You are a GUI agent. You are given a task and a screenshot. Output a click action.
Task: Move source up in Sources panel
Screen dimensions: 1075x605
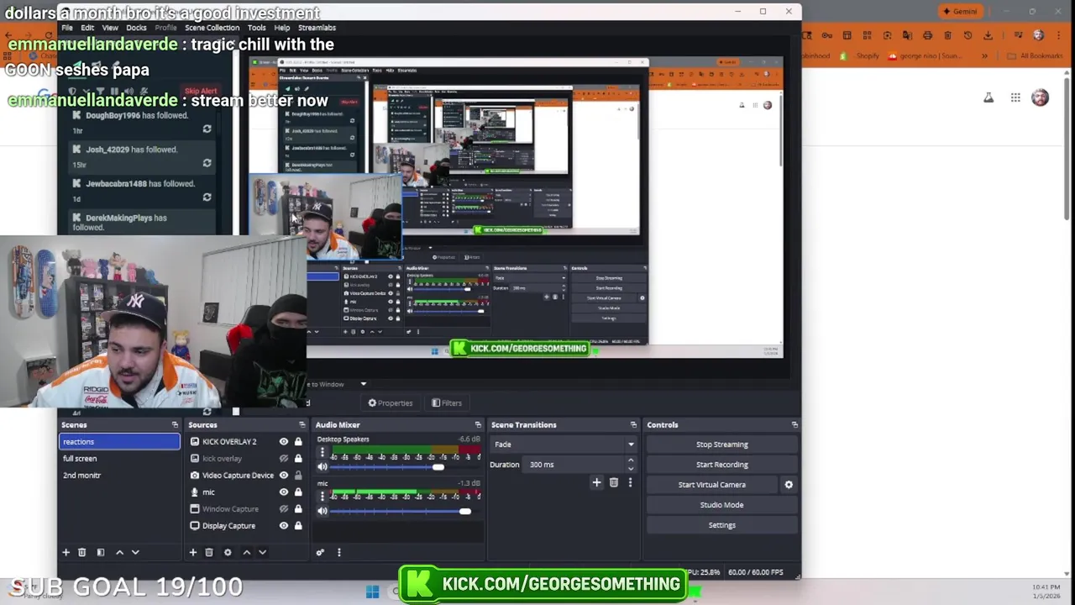[246, 552]
